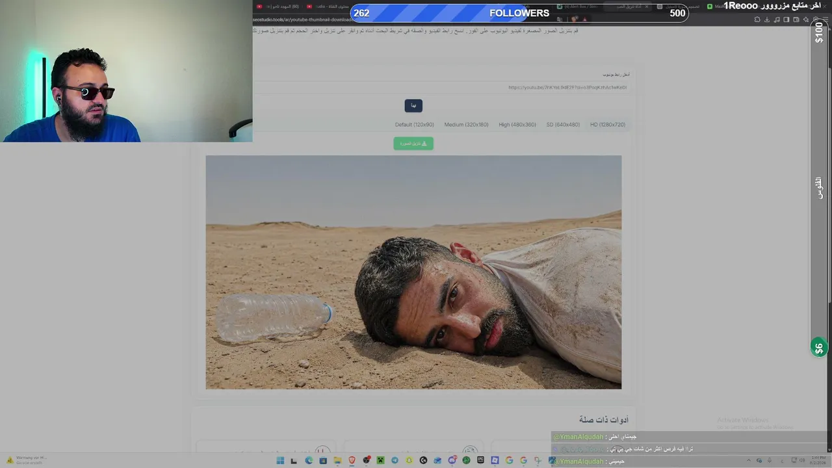This screenshot has height=468, width=832.
Task: Open the weather warning widget on taskbar
Action: (x=26, y=460)
